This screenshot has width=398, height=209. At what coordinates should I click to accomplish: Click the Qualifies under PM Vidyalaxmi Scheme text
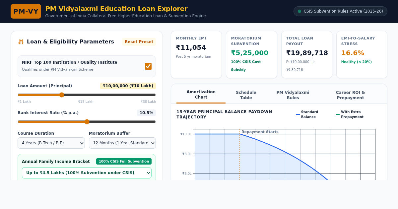click(57, 70)
